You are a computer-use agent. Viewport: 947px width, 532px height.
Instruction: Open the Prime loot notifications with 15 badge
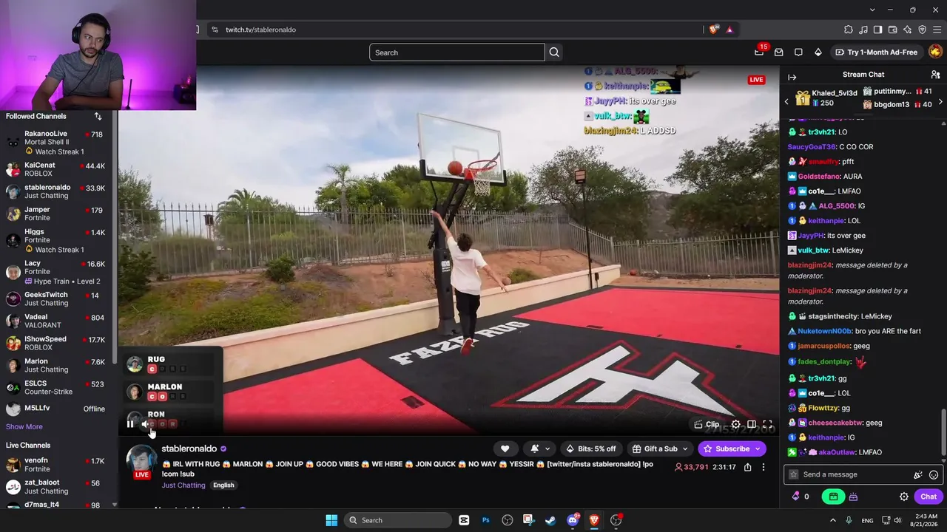coord(759,52)
